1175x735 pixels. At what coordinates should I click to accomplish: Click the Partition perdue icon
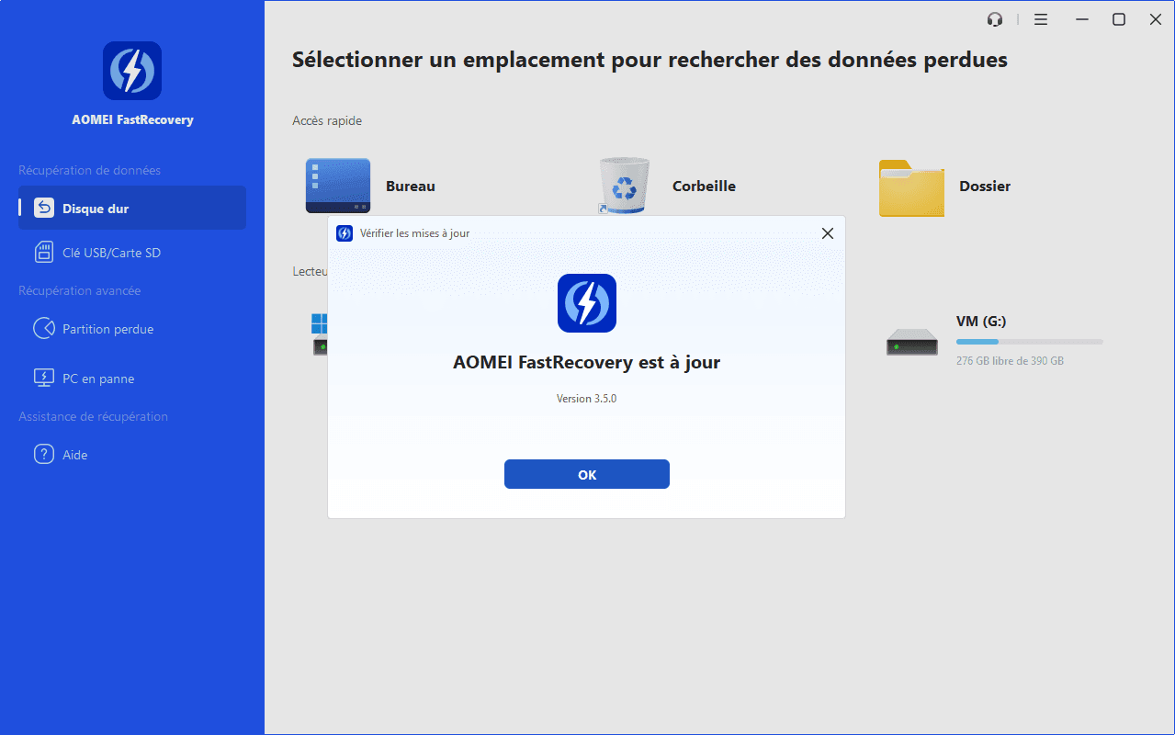(x=44, y=329)
